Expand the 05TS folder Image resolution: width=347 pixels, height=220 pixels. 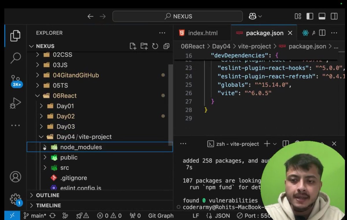pos(38,85)
